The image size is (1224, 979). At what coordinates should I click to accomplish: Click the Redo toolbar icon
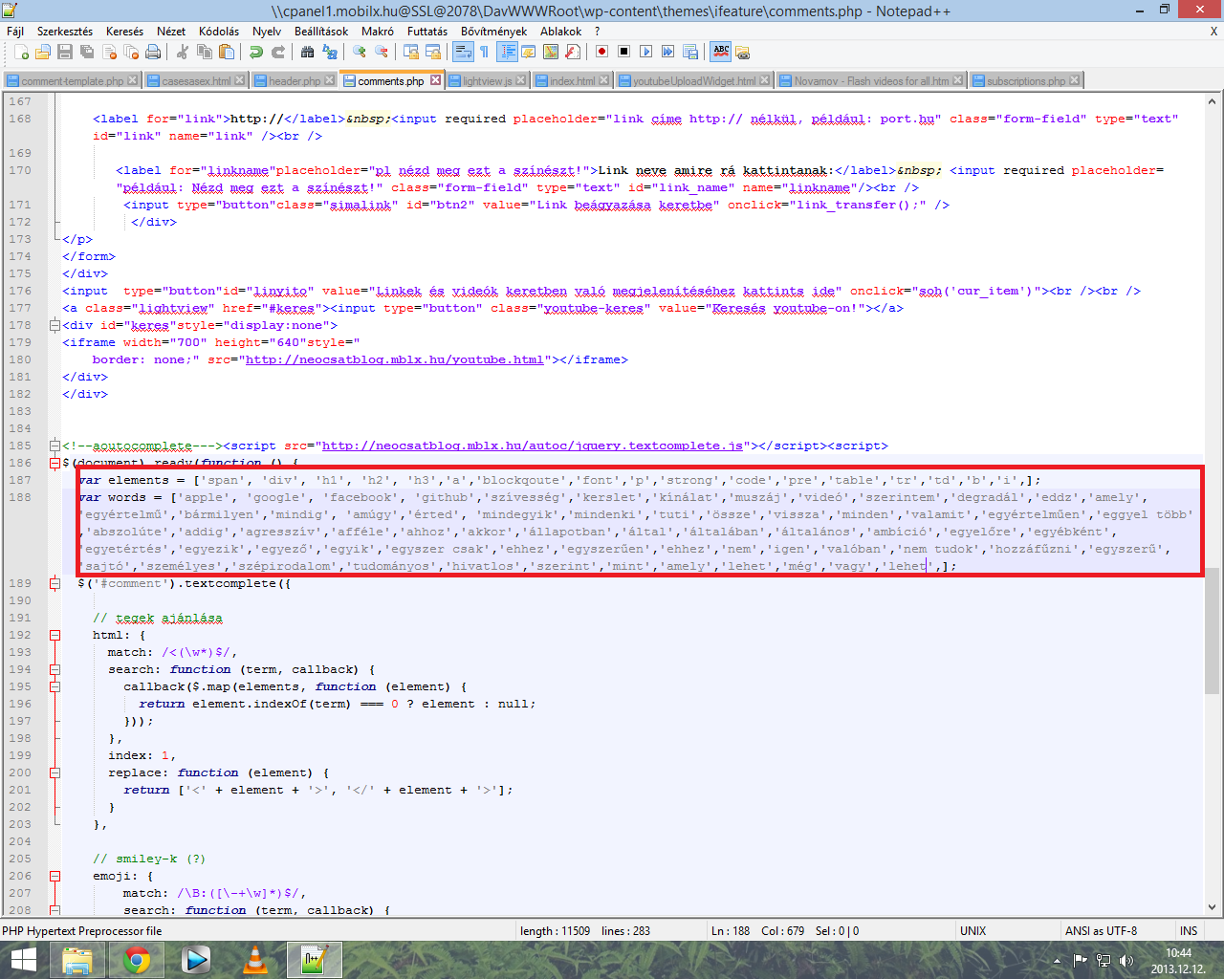pos(278,52)
